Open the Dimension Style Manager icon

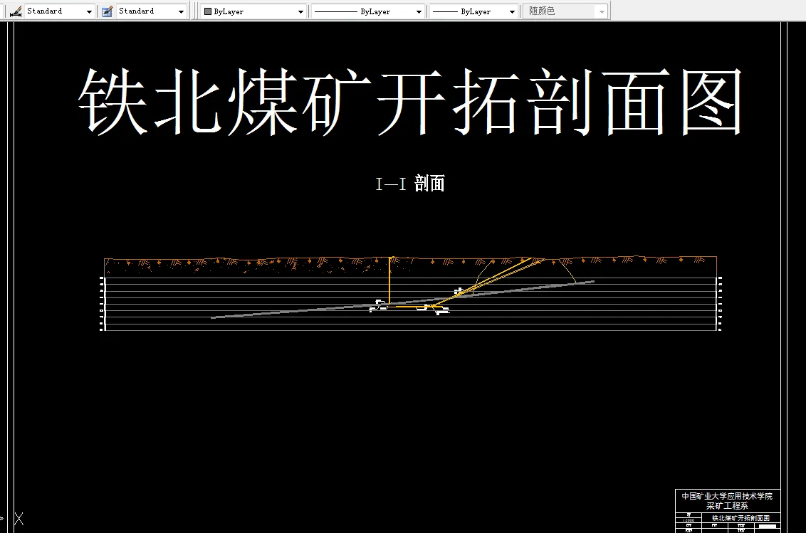16,11
